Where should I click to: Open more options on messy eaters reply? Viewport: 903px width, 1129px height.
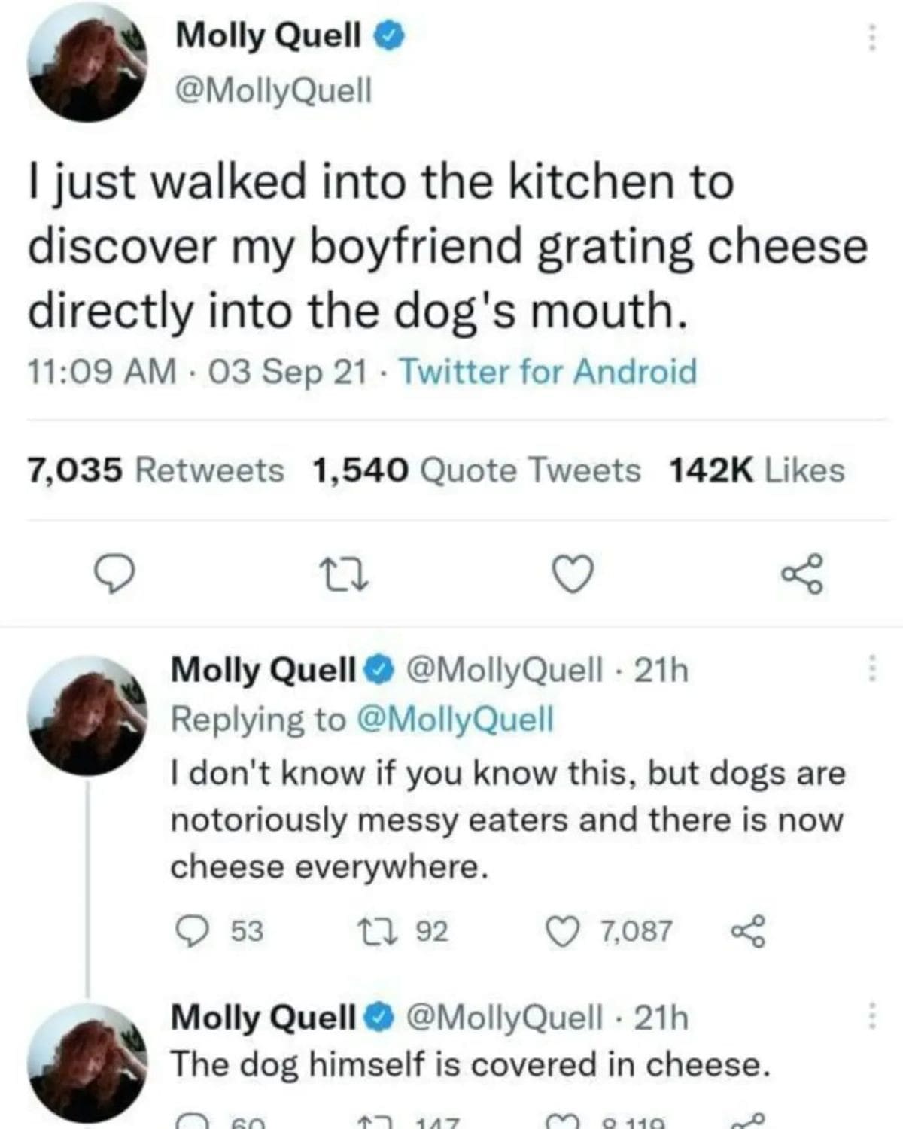(871, 668)
